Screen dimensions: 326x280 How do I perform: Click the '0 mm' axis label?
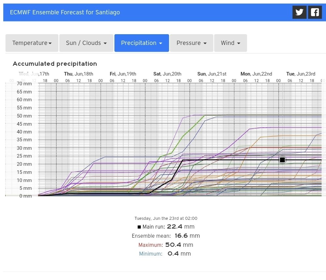click(25, 196)
